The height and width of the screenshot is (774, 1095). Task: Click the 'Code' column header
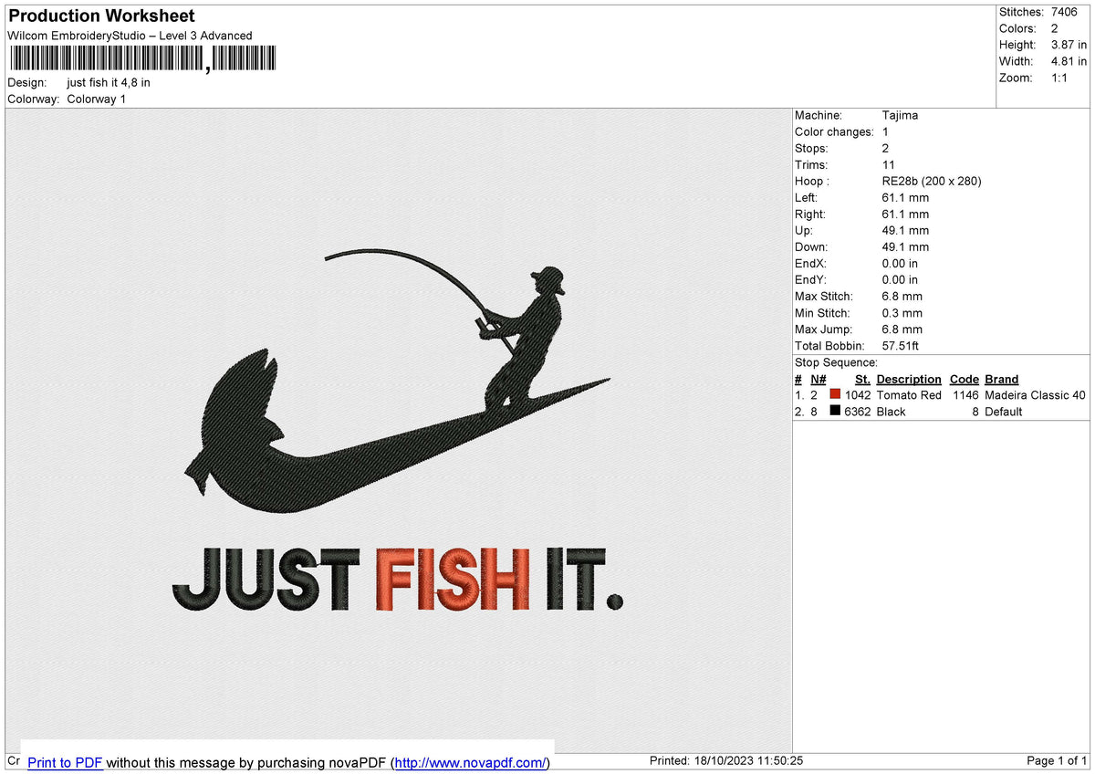(x=965, y=379)
